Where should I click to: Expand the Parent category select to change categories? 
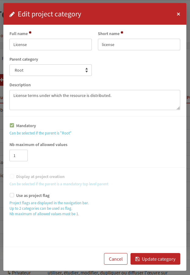coord(50,70)
